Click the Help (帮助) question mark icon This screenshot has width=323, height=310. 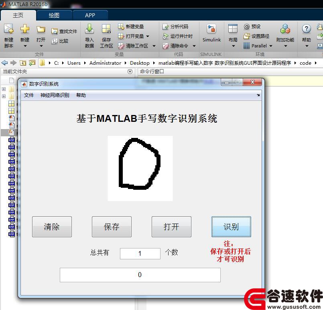click(306, 29)
